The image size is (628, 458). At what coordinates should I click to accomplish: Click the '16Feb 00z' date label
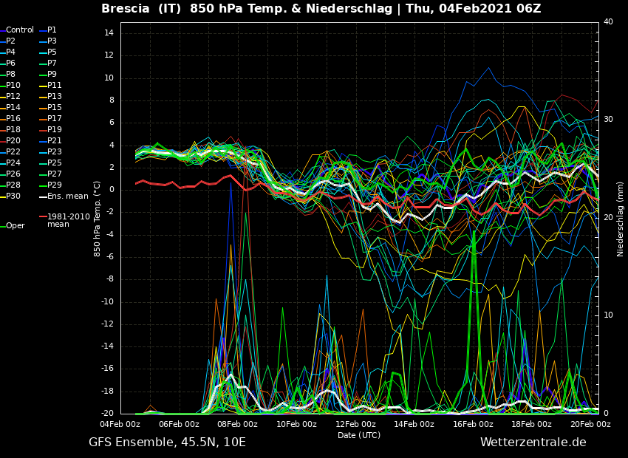(474, 424)
